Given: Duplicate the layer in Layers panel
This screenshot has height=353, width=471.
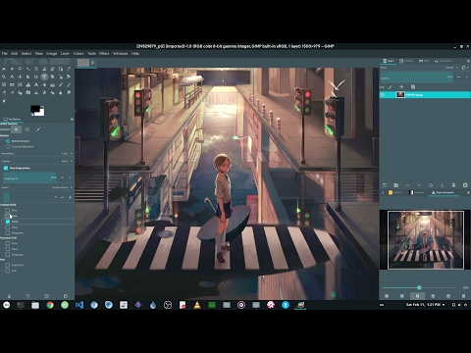Looking at the screenshot, I should (x=431, y=185).
